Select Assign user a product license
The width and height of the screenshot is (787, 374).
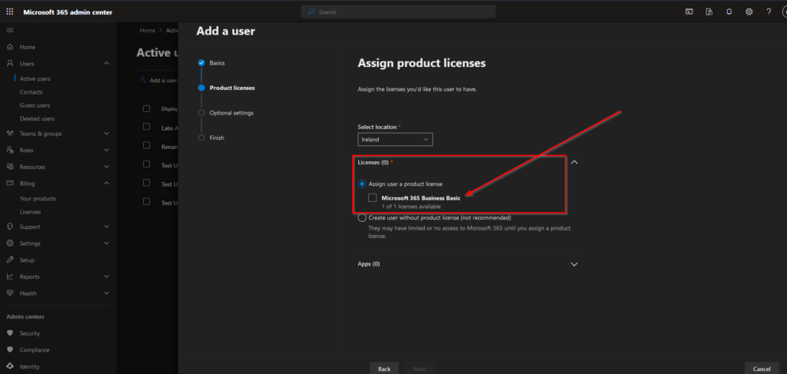[362, 184]
